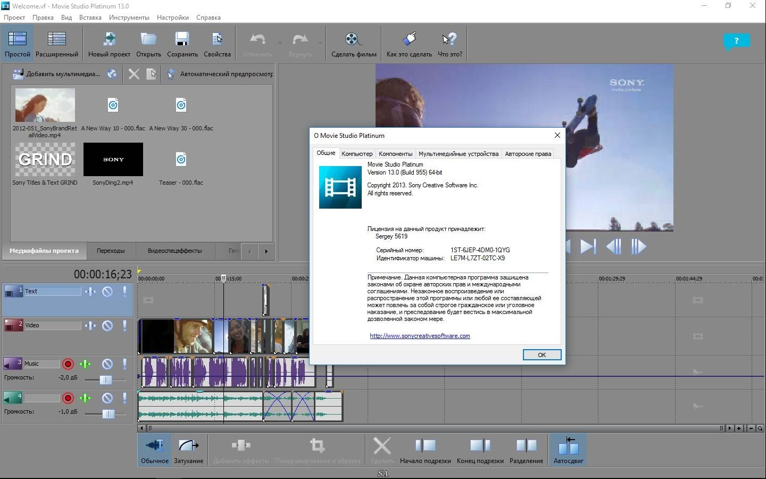Viewport: 766px width, 479px height.
Task: Click the go to end playback button
Action: [588, 246]
